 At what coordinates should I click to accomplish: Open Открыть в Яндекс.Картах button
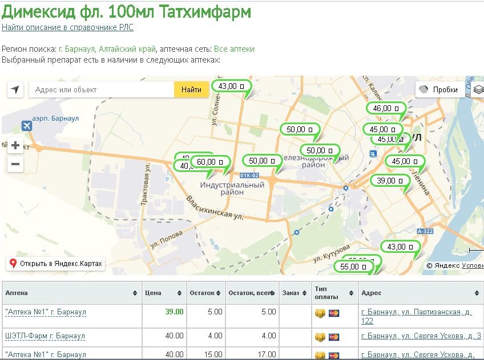tap(56, 264)
